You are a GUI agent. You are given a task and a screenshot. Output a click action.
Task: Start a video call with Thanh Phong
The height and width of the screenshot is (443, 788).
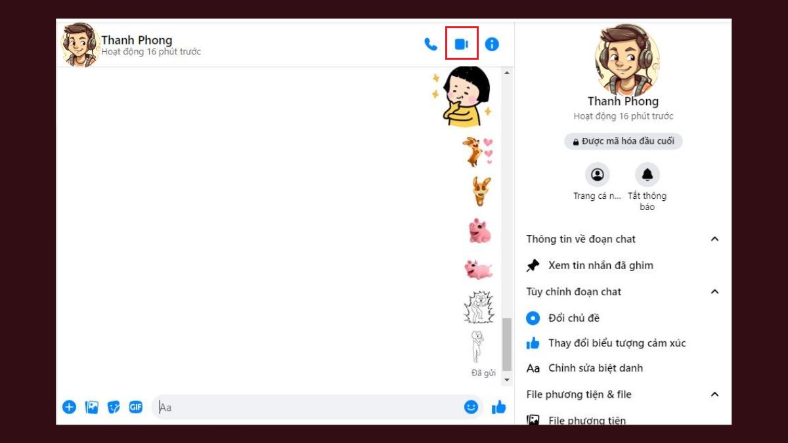tap(462, 44)
